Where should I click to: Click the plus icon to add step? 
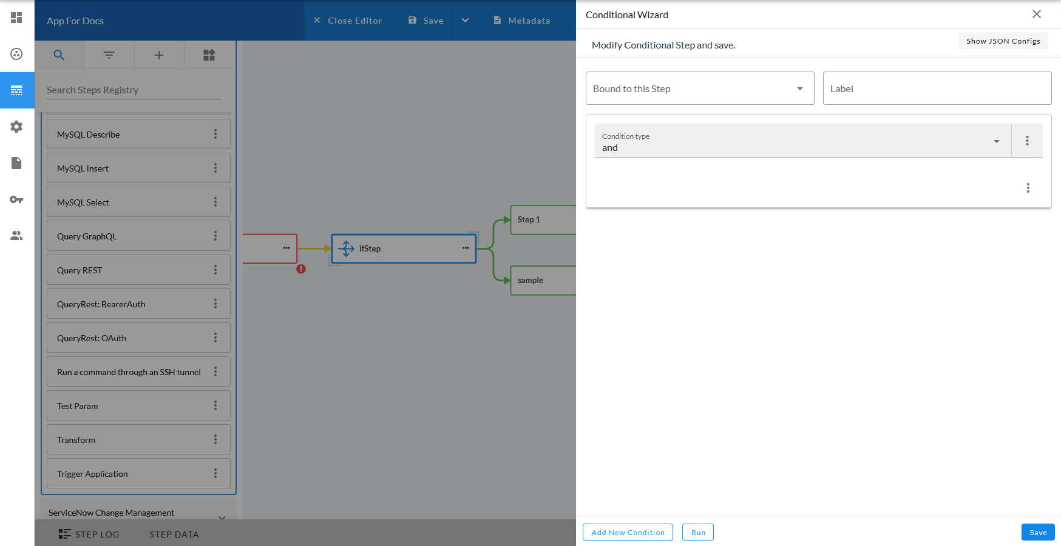[159, 55]
